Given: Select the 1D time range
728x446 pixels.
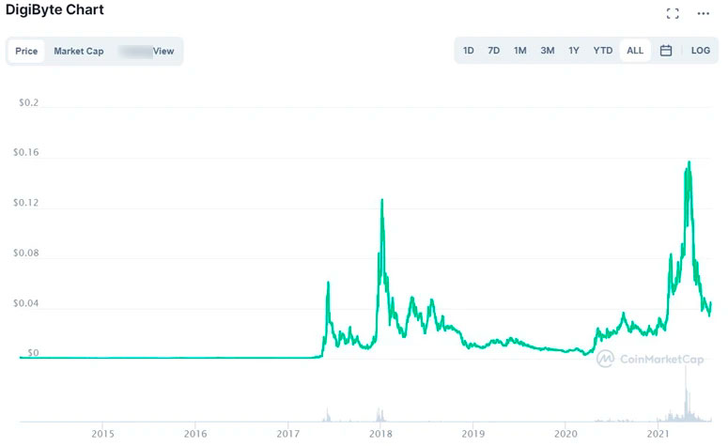Looking at the screenshot, I should tap(469, 51).
